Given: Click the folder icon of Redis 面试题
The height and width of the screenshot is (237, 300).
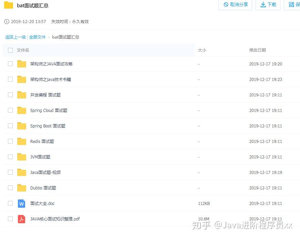Looking at the screenshot, I should point(22,141).
